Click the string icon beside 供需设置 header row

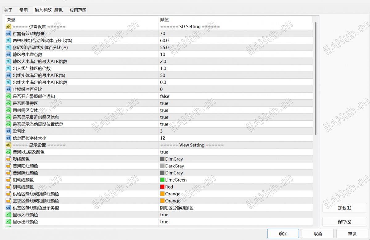tap(8, 26)
